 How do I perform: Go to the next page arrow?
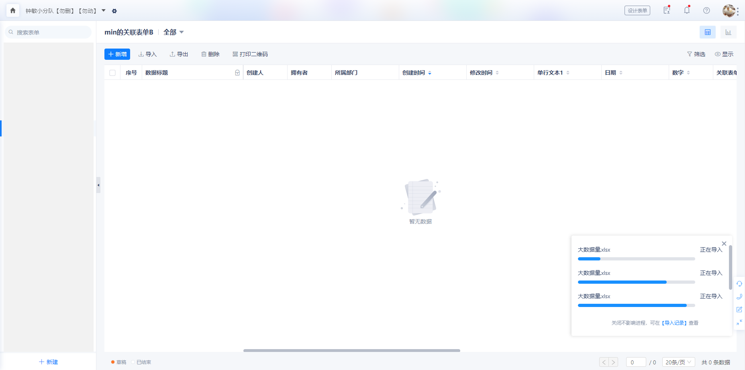tap(613, 362)
